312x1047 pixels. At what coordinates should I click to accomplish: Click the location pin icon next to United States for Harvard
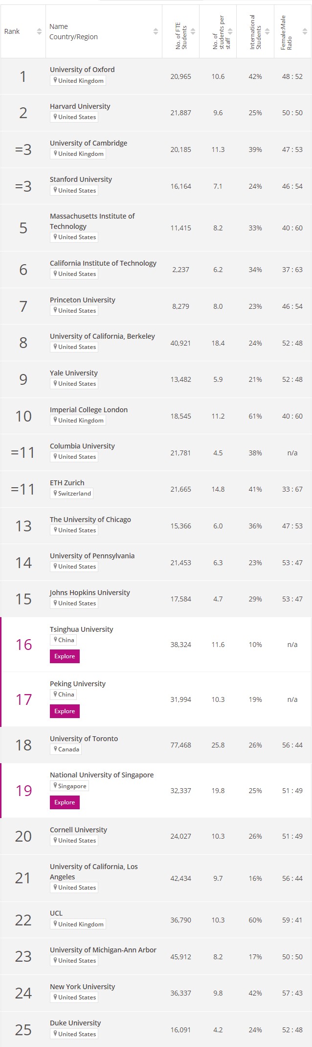click(55, 117)
